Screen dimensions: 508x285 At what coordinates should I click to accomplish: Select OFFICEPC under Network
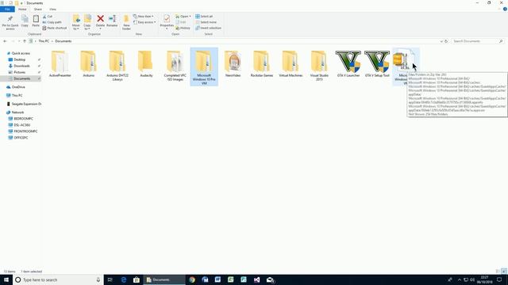pyautogui.click(x=21, y=138)
